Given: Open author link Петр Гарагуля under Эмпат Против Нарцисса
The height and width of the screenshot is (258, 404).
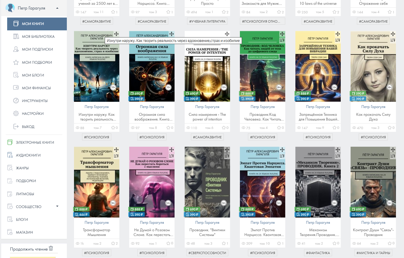Looking at the screenshot, I should (263, 222).
